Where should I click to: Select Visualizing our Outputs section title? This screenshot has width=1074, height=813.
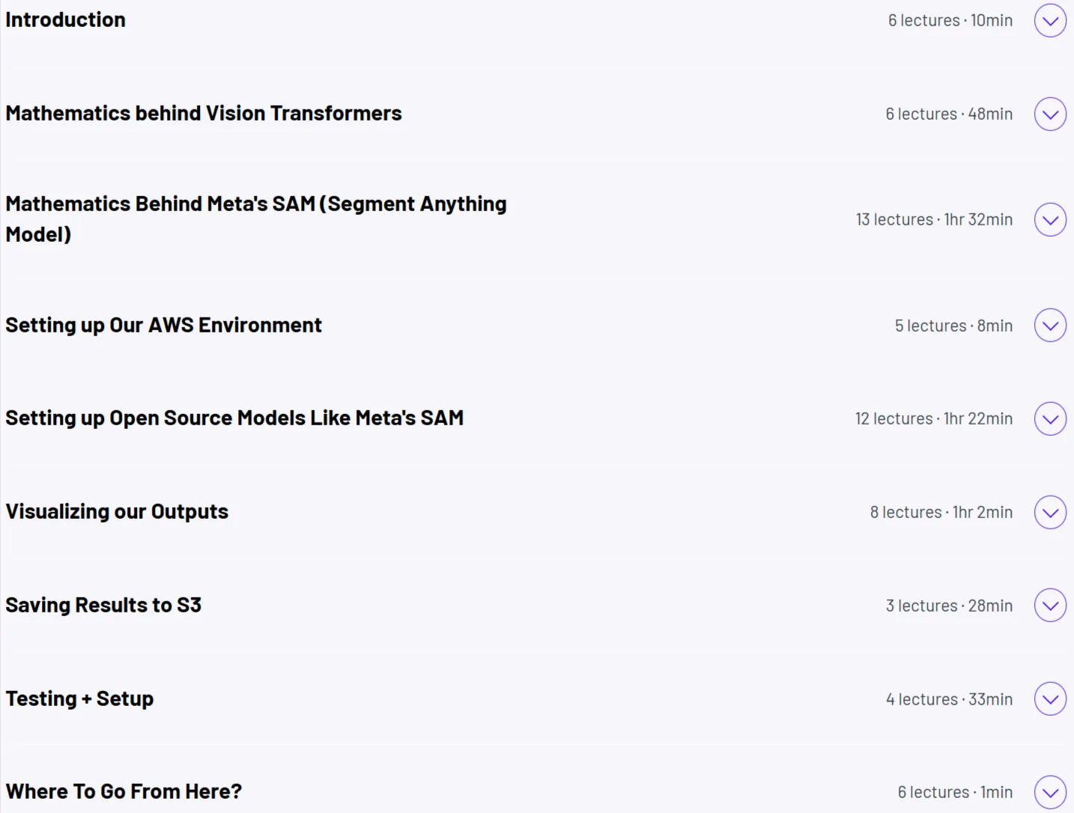(x=117, y=511)
